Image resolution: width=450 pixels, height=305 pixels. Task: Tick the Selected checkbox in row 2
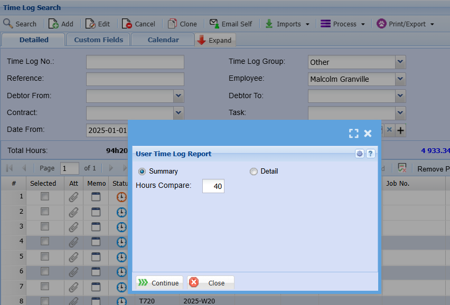pos(45,212)
